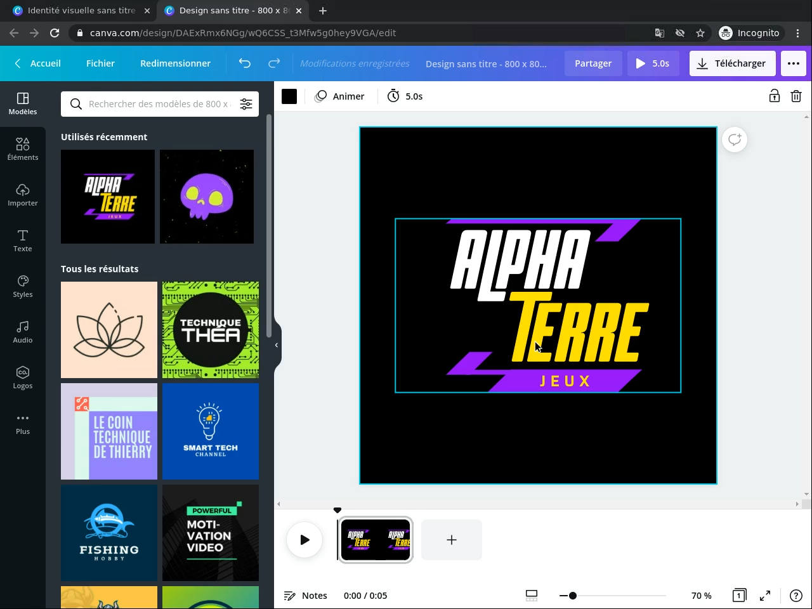This screenshot has width=812, height=609.
Task: Open the help question mark button
Action: [796, 596]
